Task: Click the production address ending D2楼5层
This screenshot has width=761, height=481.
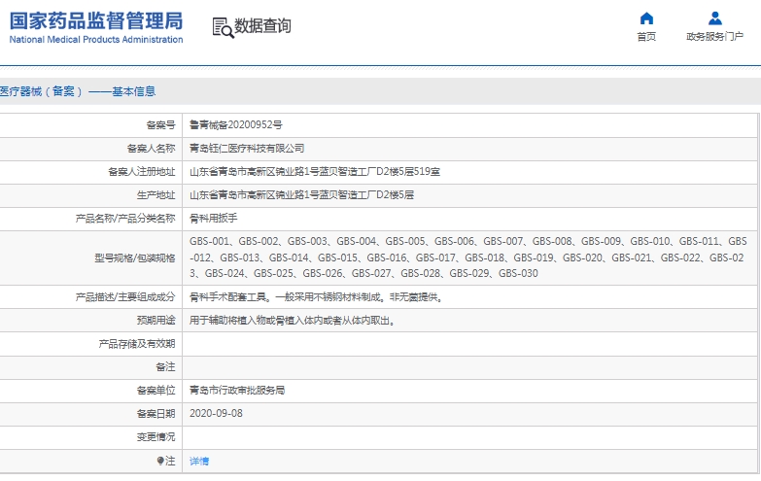Action: [302, 194]
